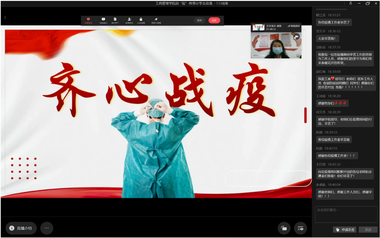380x238 pixels.
Task: Pin the window using the pin icon
Action: pos(351,3)
